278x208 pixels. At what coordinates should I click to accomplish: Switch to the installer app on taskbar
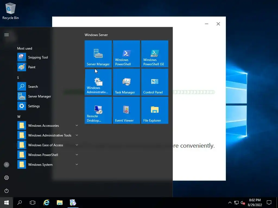pyautogui.click(x=73, y=203)
